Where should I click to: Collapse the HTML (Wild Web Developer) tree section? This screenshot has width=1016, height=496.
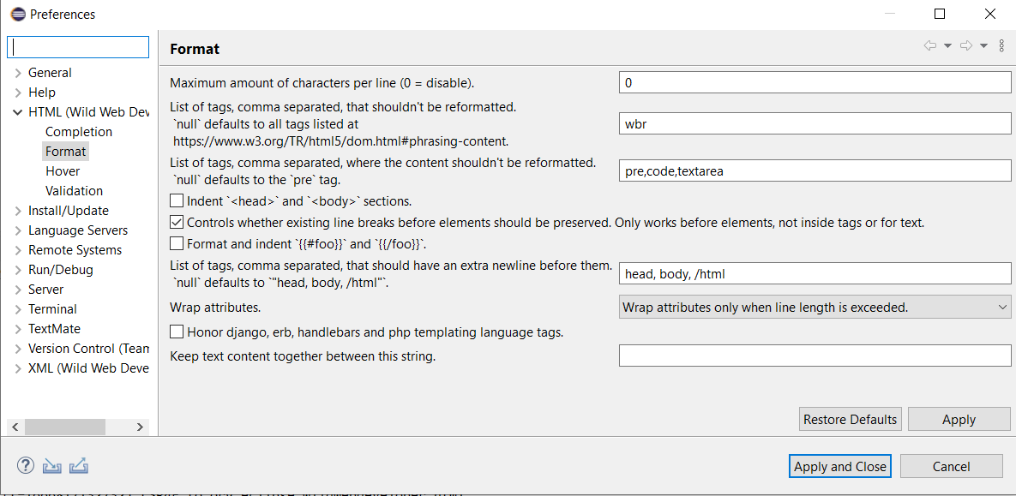point(17,111)
